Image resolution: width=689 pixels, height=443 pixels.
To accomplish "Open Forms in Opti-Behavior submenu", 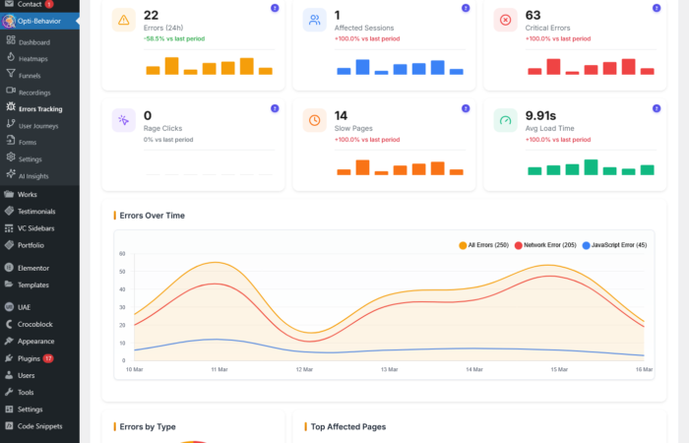I will click(28, 142).
